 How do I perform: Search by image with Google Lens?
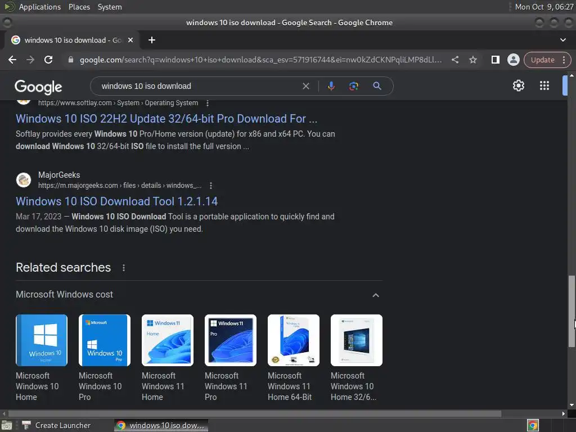point(353,86)
